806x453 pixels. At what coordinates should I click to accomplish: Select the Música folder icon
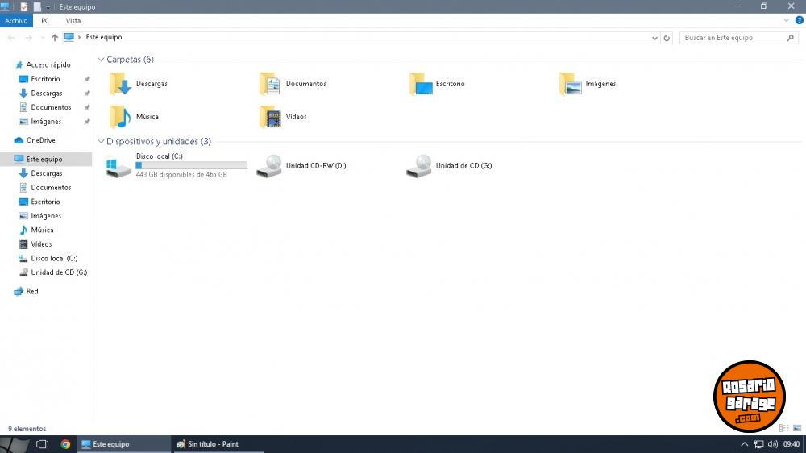tap(120, 117)
